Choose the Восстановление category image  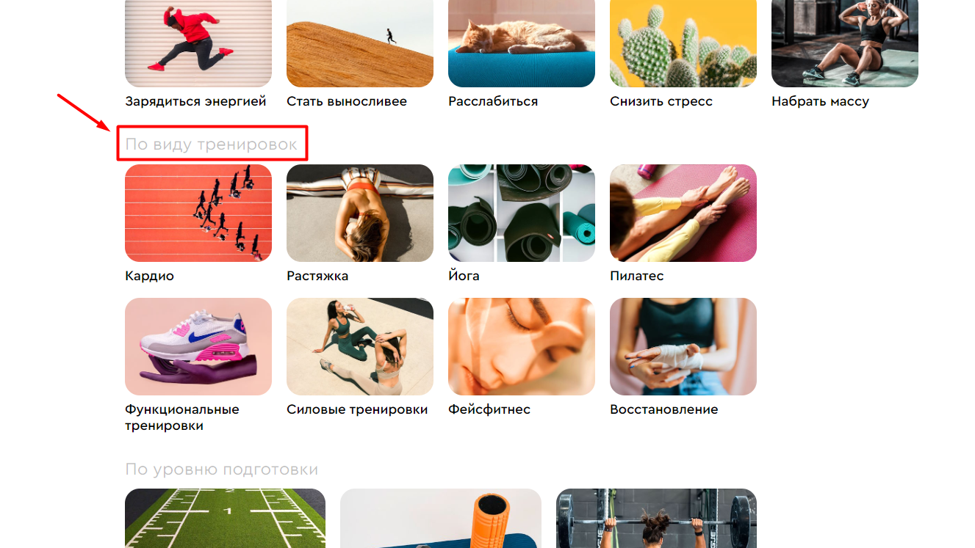[x=683, y=346]
